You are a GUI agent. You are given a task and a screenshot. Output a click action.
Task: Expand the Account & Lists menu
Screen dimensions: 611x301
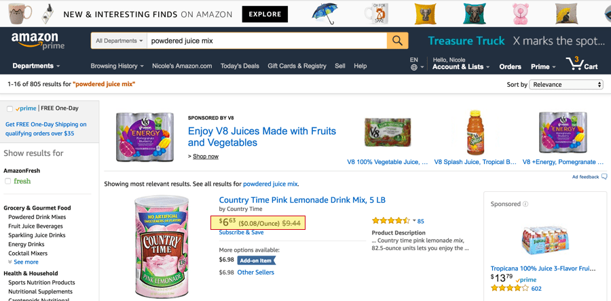[x=460, y=66]
